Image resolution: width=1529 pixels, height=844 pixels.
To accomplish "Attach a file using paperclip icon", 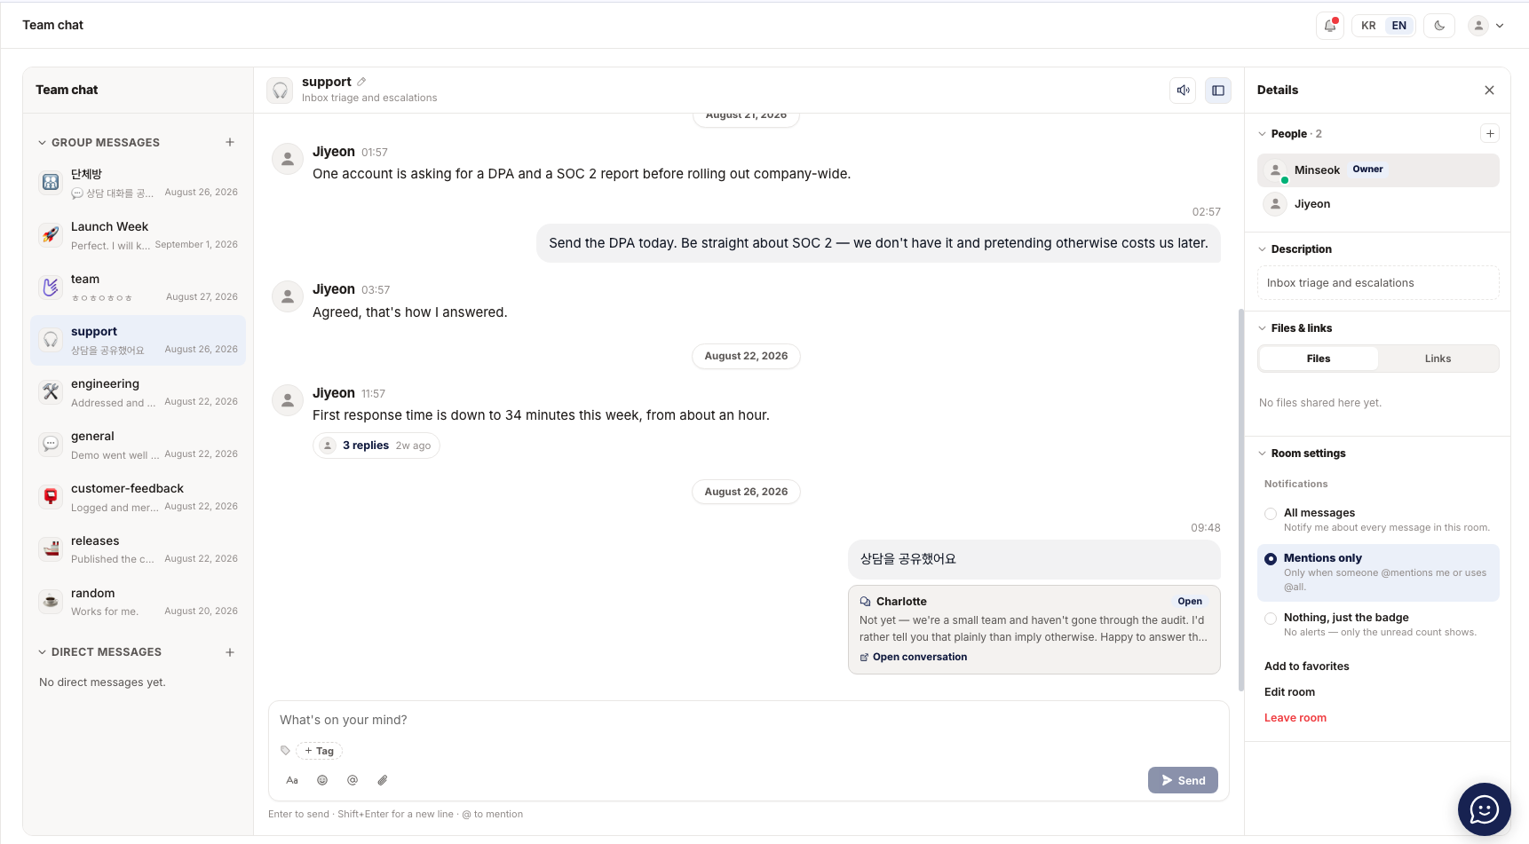I will tap(383, 780).
